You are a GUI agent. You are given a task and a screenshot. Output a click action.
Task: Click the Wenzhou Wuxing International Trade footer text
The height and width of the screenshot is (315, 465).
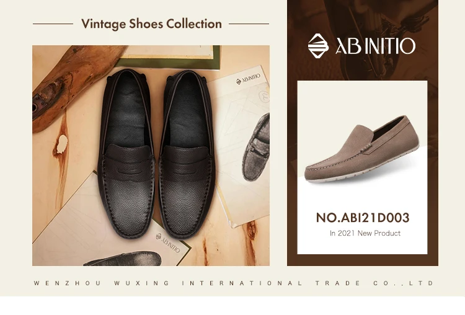point(233,283)
